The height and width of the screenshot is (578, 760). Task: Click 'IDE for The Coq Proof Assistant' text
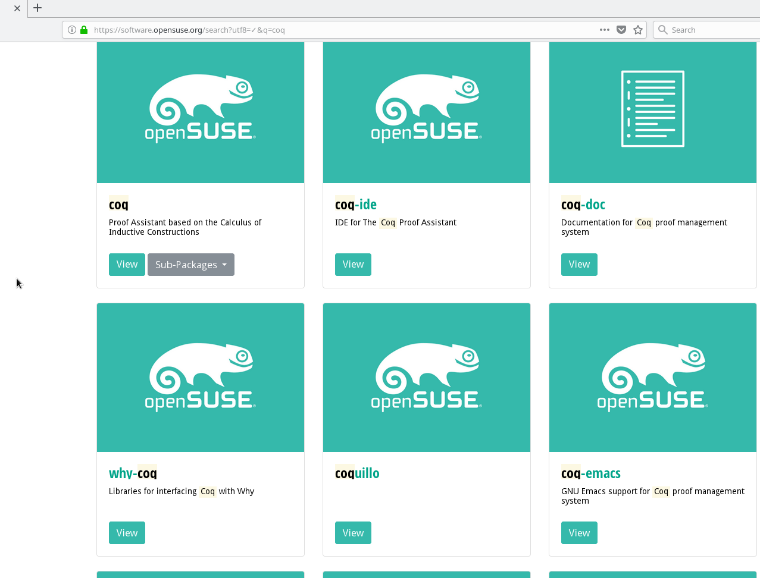click(396, 222)
